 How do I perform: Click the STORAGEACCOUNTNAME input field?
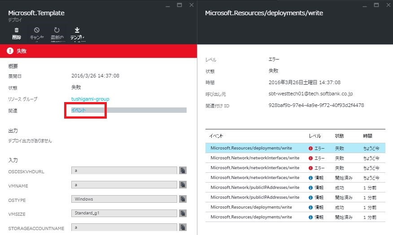click(124, 227)
